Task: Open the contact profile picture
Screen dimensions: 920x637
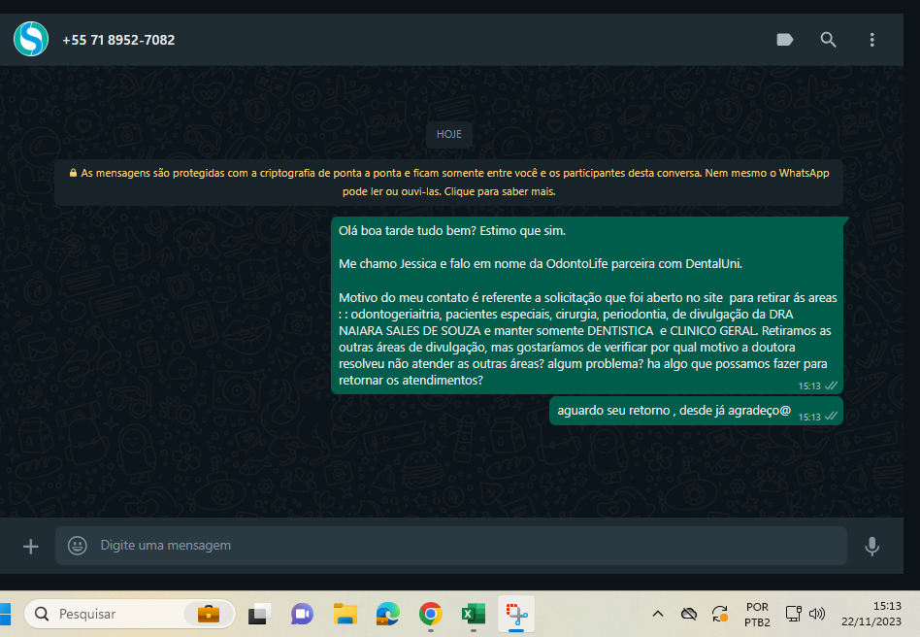Action: point(30,40)
